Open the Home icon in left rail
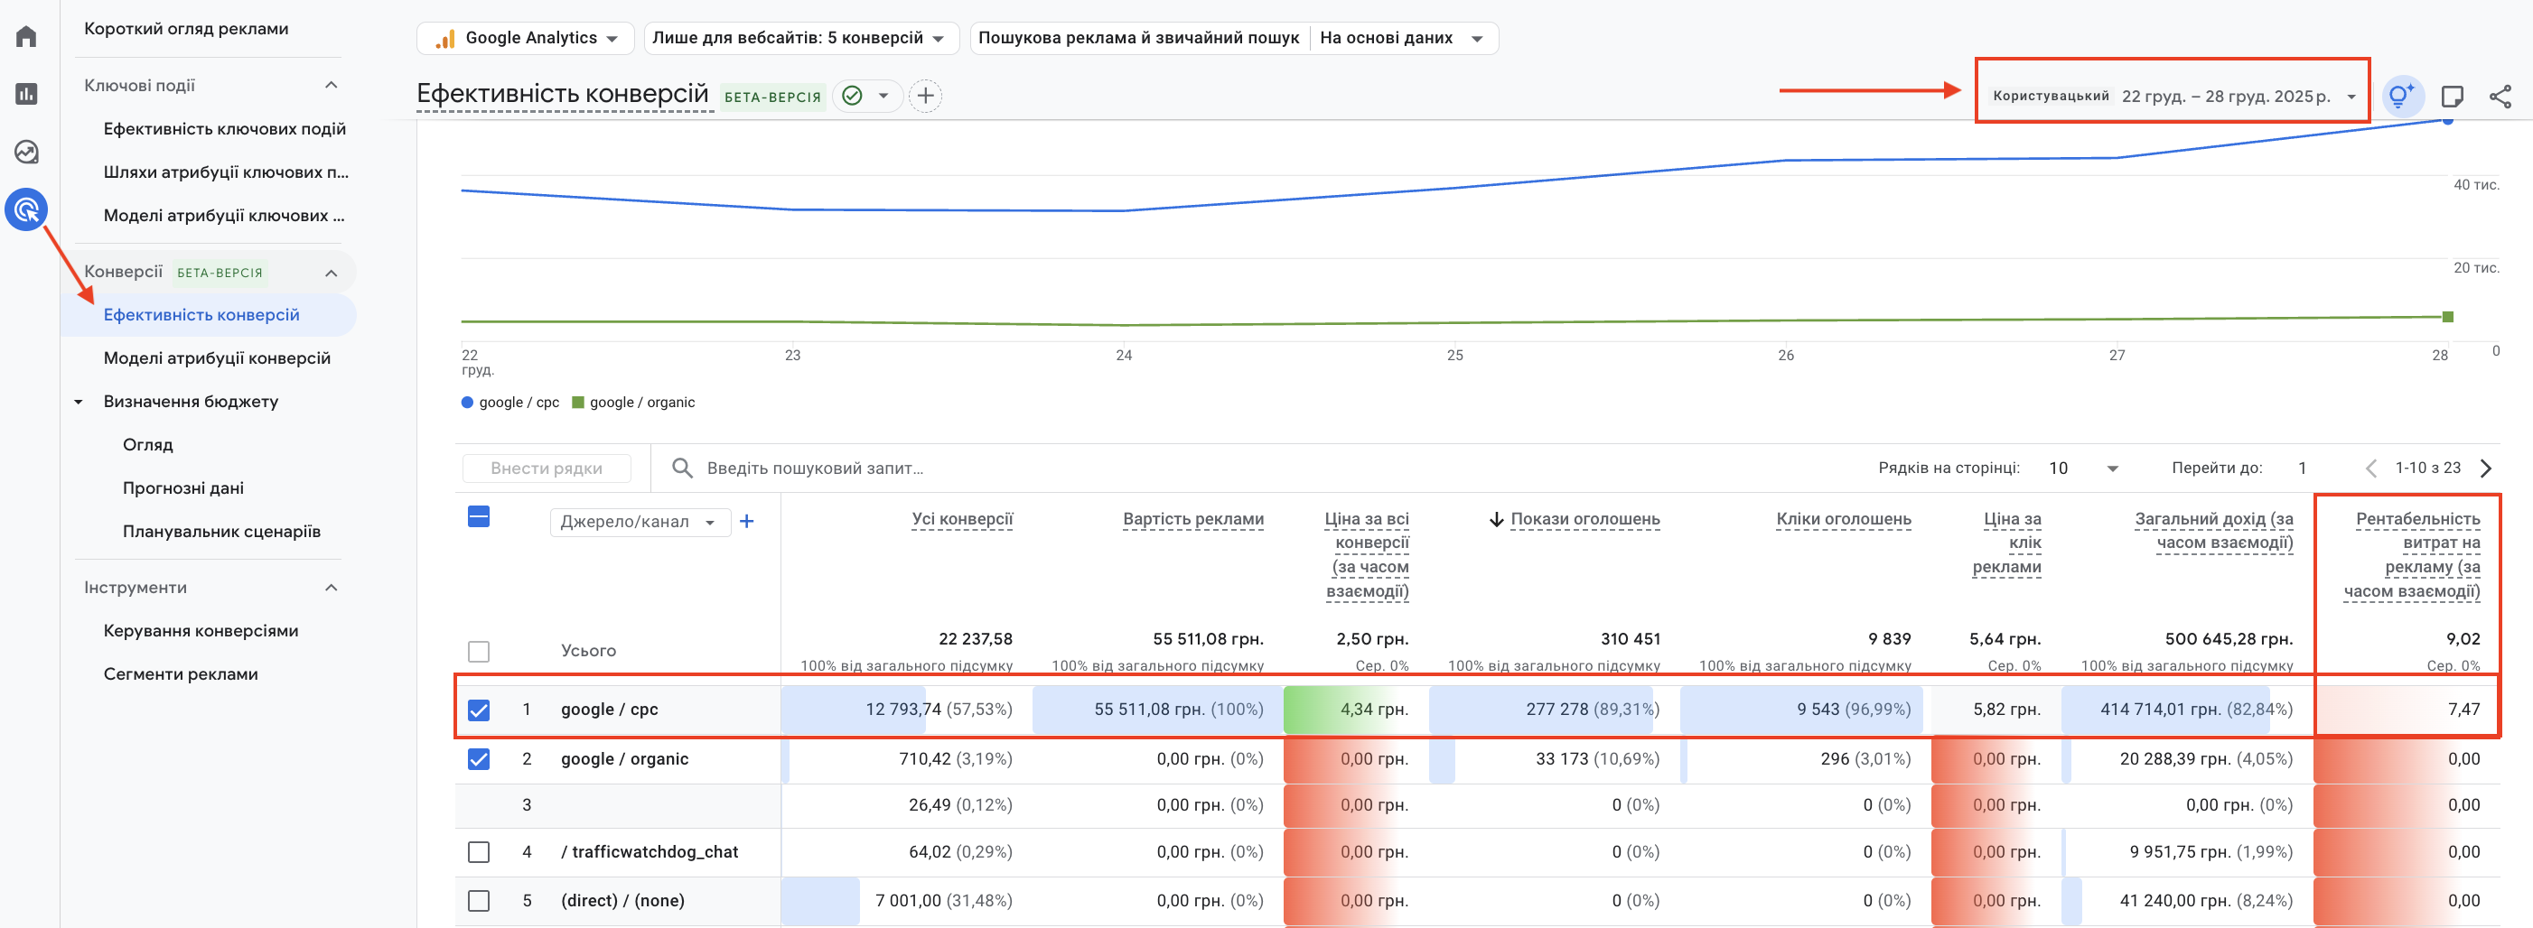 pyautogui.click(x=26, y=37)
